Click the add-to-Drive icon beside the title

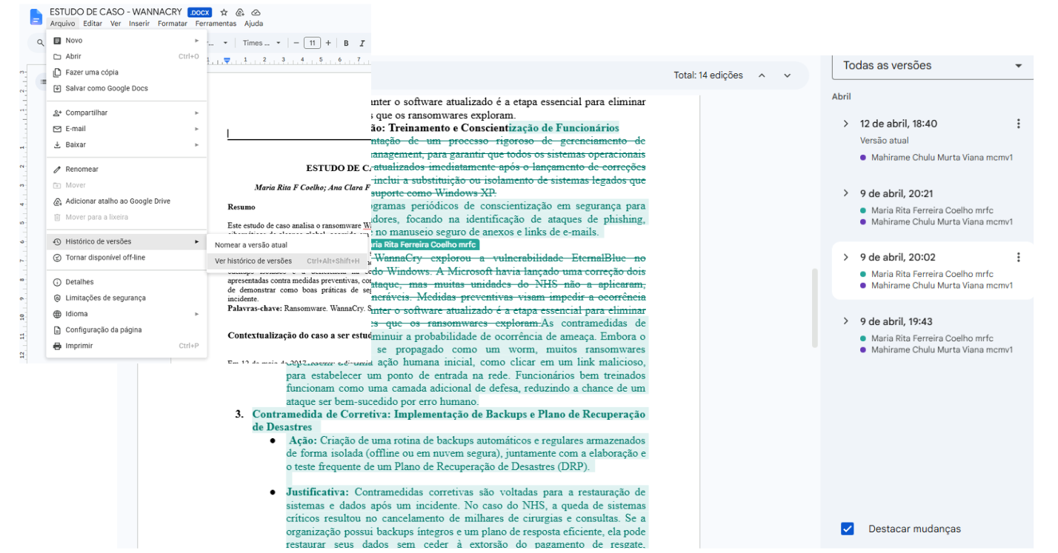coord(239,13)
